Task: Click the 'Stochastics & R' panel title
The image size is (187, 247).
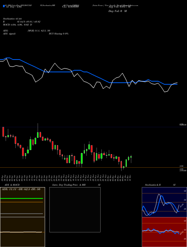Action: [153, 185]
